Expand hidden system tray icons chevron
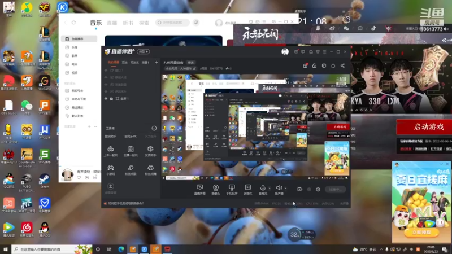This screenshot has width=452, height=254. 381,249
